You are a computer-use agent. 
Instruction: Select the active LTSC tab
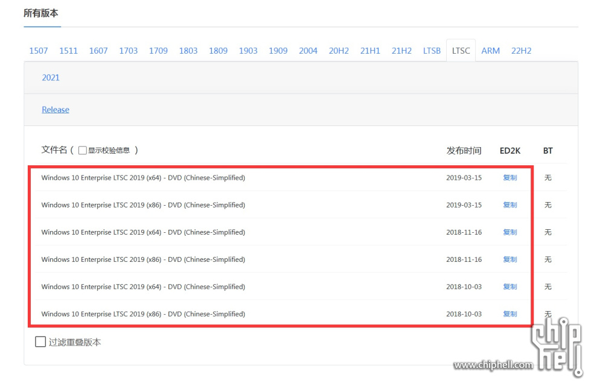(x=461, y=51)
